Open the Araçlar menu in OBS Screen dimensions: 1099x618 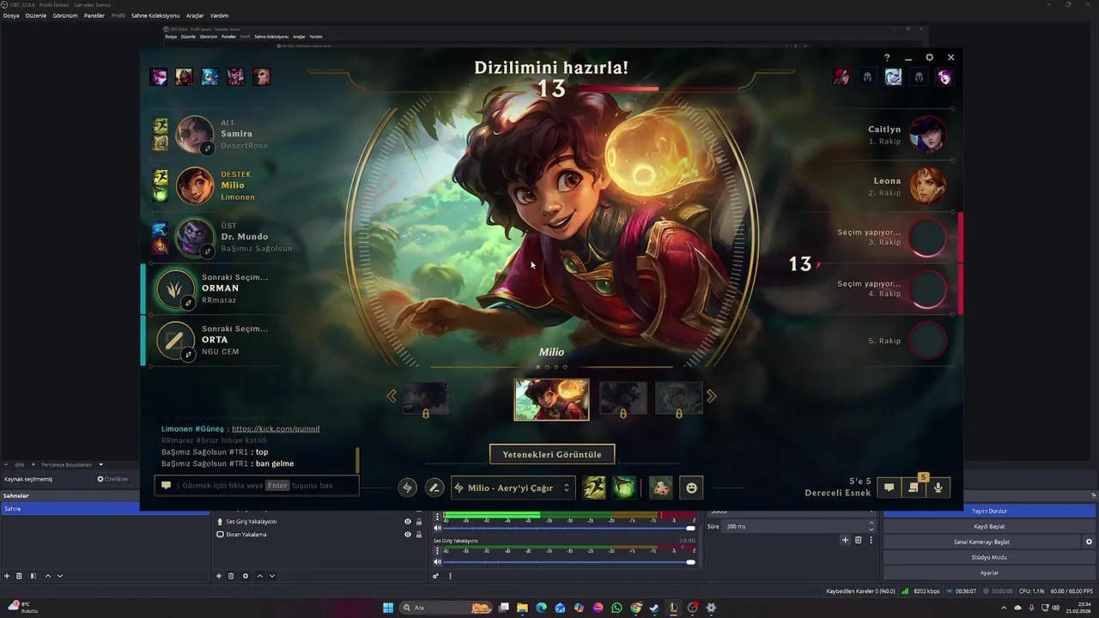coord(195,15)
